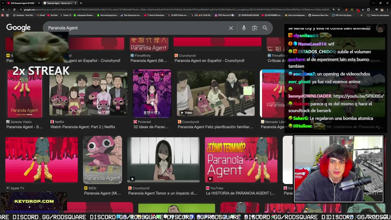
Task: Open site information icon in address bar
Action: coord(21,9)
